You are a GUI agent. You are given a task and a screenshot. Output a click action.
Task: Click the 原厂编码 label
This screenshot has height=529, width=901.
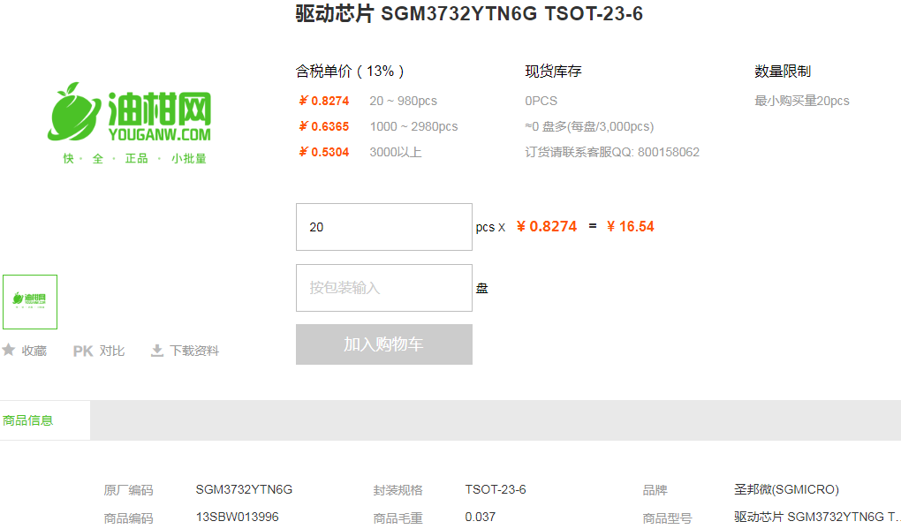pyautogui.click(x=128, y=490)
